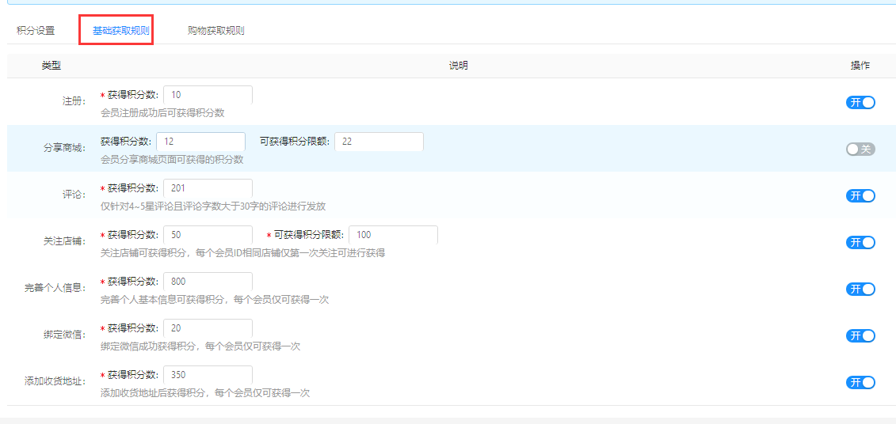Click the 操作 column header
Image resolution: width=896 pixels, height=424 pixels.
pyautogui.click(x=860, y=66)
